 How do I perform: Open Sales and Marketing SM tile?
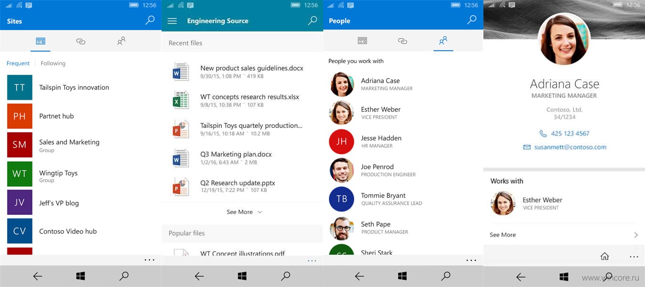click(x=20, y=145)
